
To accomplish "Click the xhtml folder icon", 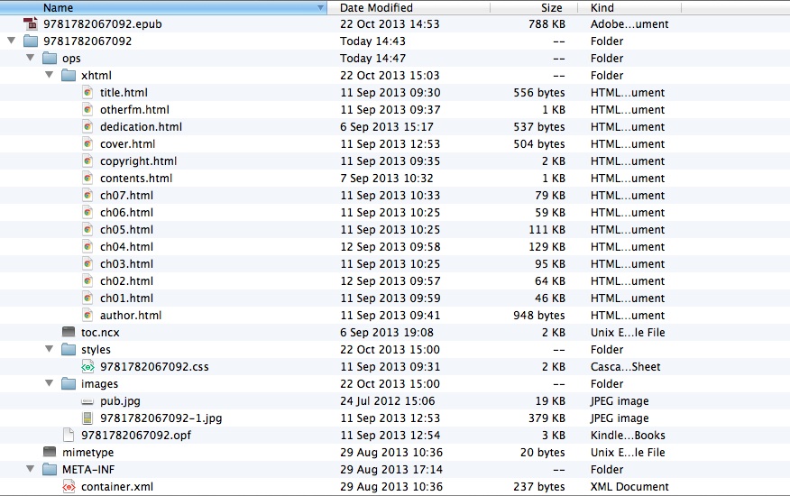I will [69, 75].
